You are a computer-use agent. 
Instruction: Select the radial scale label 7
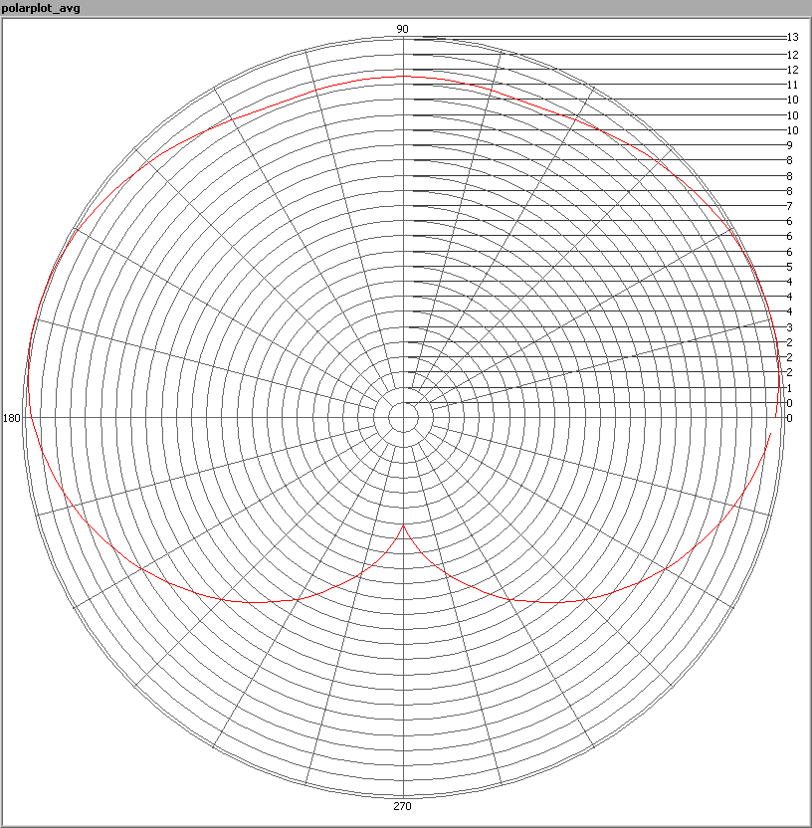click(789, 206)
